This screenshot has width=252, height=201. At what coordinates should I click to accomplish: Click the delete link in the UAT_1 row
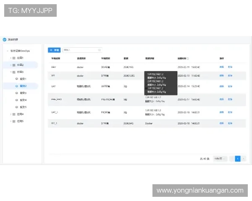[x=230, y=112]
